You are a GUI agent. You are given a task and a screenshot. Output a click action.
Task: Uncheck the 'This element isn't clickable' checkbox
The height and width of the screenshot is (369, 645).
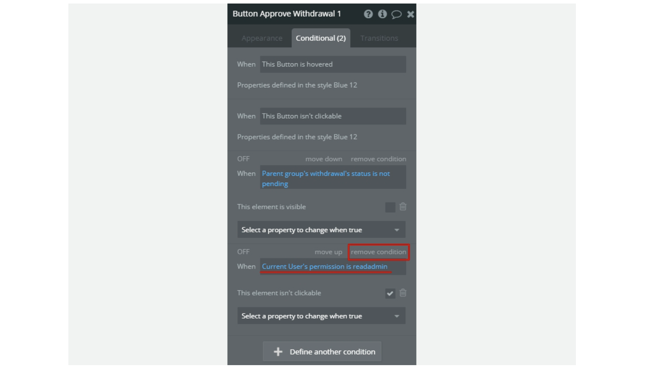click(390, 293)
